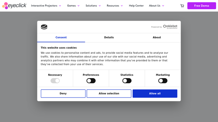Viewport: 218px width, 122px height.
Task: Click the Deny button
Action: pos(63,93)
